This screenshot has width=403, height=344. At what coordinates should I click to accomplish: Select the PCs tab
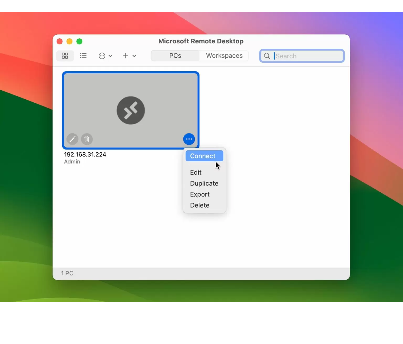[175, 56]
